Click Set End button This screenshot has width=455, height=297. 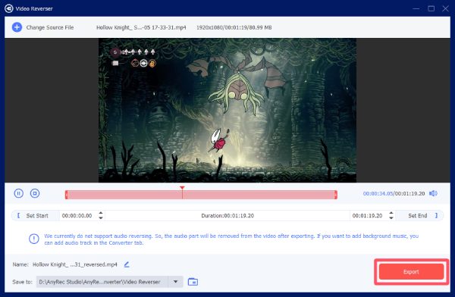coord(420,215)
